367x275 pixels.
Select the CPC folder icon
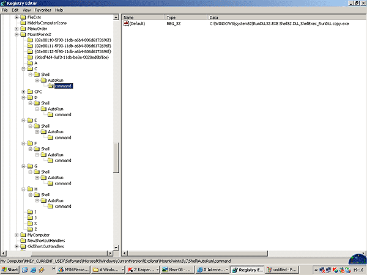click(x=30, y=92)
